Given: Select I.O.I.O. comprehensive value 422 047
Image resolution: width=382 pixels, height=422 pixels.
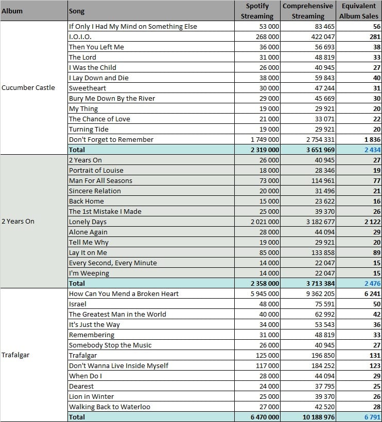Looking at the screenshot, I should tap(308, 36).
